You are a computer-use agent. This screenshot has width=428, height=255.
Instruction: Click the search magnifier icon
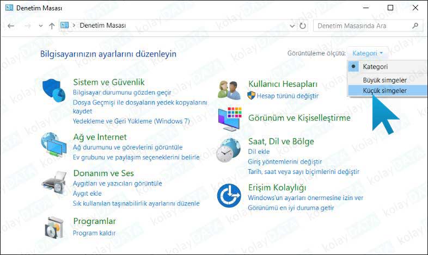(x=415, y=26)
